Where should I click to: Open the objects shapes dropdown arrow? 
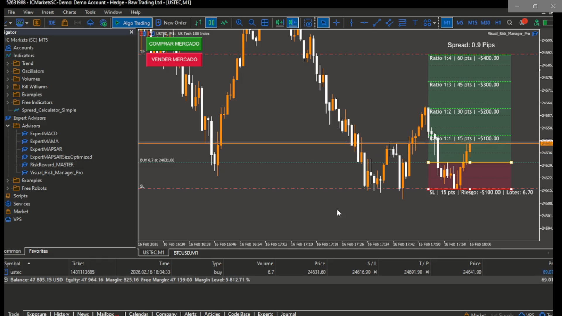pos(434,23)
